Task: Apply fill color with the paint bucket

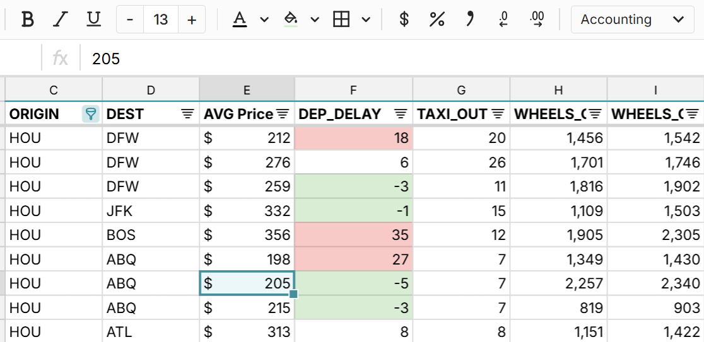Action: pyautogui.click(x=291, y=20)
